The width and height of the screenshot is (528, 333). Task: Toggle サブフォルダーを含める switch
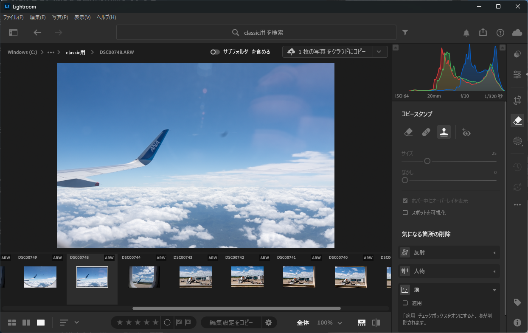click(215, 52)
